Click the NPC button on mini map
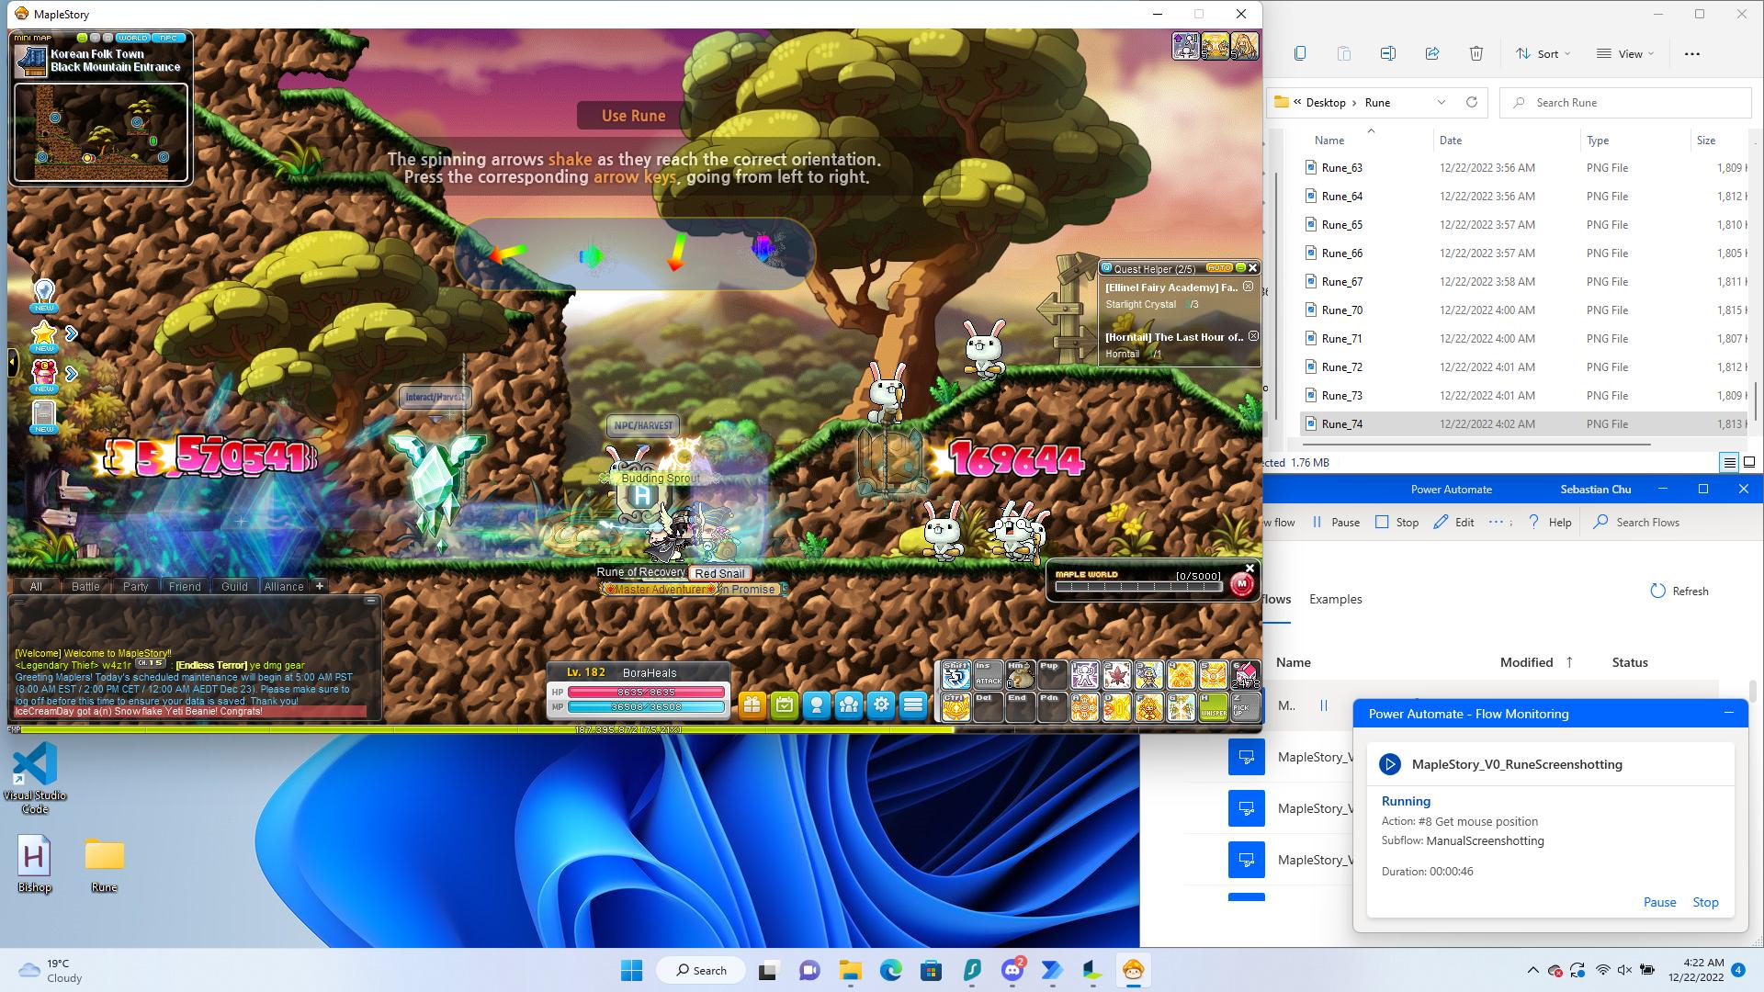Image resolution: width=1764 pixels, height=992 pixels. click(169, 38)
